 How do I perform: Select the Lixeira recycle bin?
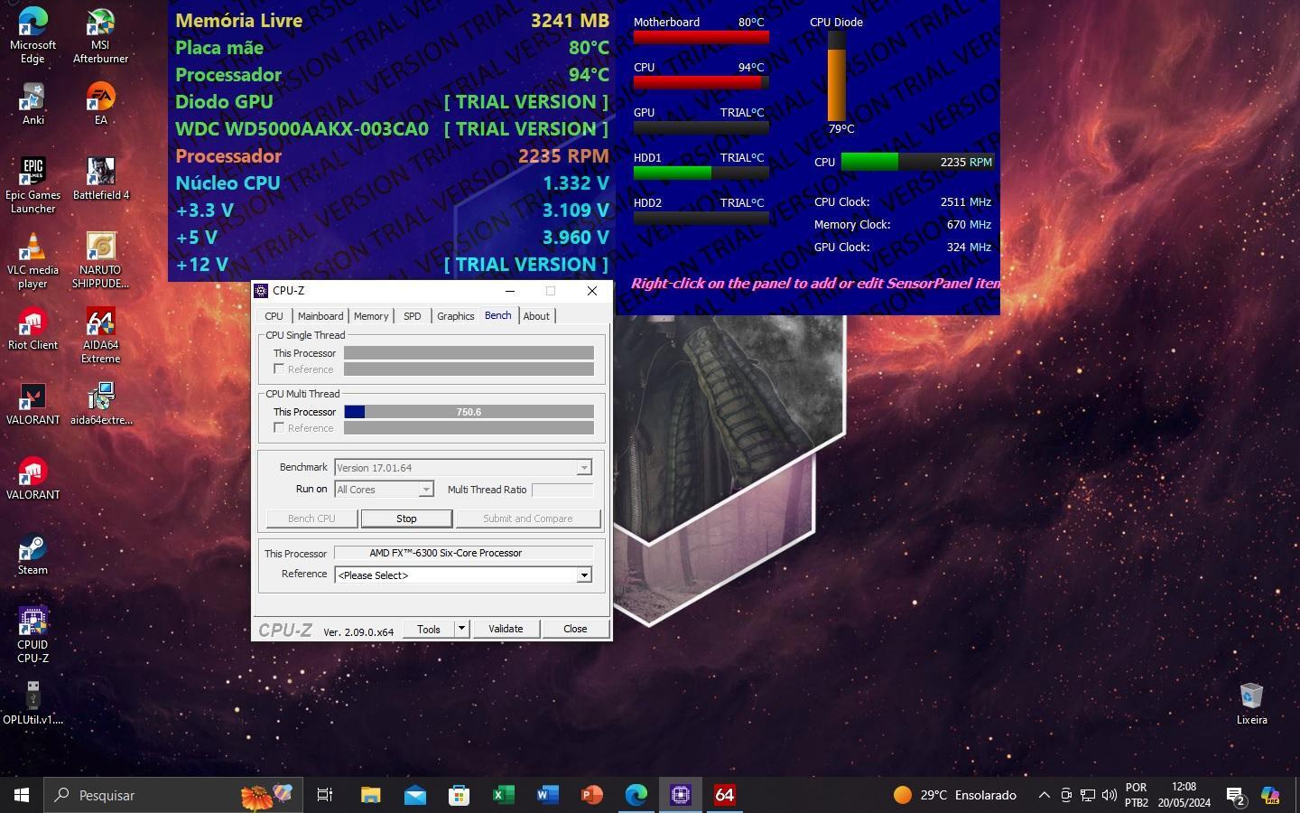tap(1251, 704)
